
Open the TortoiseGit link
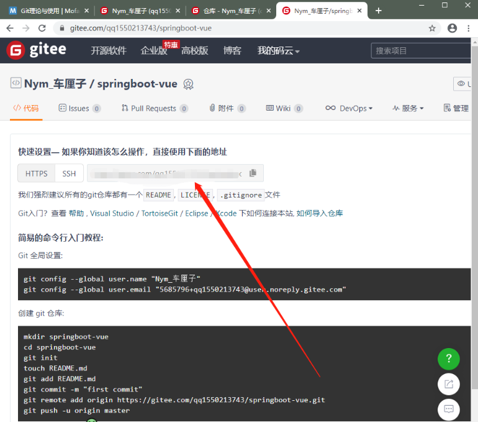[160, 213]
